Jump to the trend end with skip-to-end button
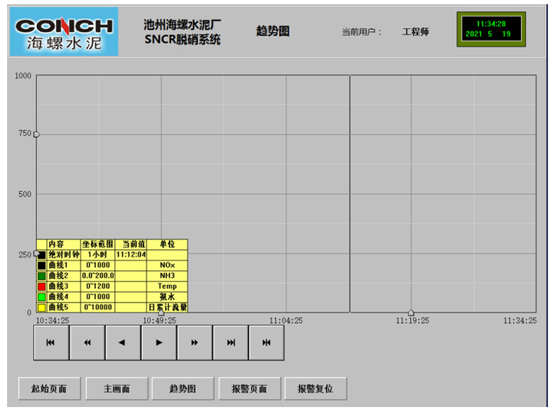Viewport: 553px width, 412px height. click(x=230, y=342)
